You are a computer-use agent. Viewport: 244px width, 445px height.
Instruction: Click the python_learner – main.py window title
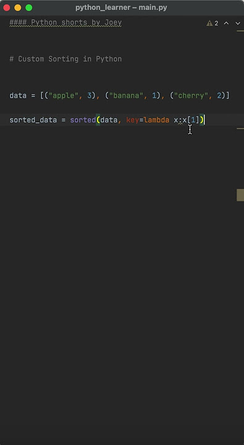coord(121,7)
